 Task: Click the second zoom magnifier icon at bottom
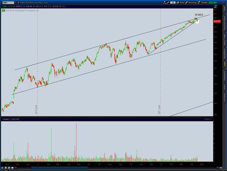pyautogui.click(x=9, y=168)
